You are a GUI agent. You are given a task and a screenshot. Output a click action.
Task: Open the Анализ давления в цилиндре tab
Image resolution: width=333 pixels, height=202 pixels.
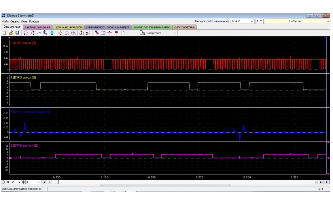click(152, 27)
